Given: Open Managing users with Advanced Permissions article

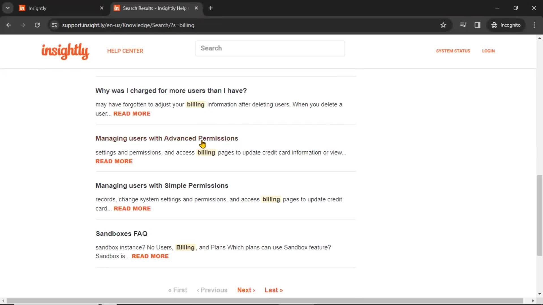Looking at the screenshot, I should point(167,138).
